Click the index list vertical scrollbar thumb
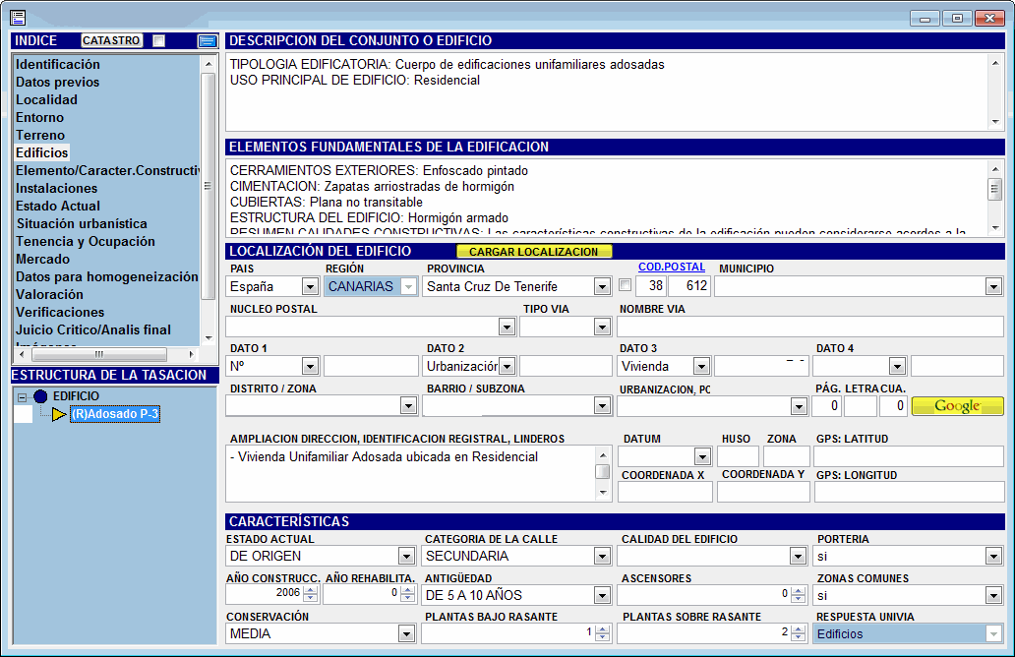The image size is (1015, 657). pos(208,187)
